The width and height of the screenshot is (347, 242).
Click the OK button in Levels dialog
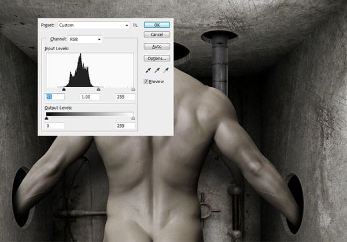click(157, 25)
